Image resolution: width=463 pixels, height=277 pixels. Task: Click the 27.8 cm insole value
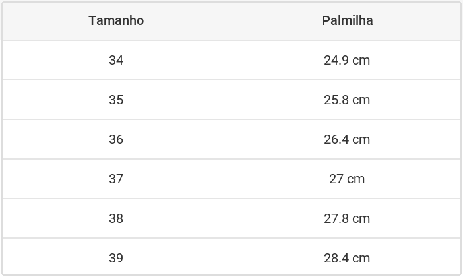[x=347, y=218]
